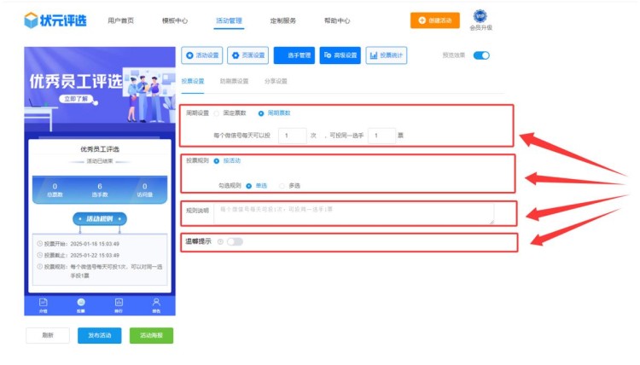This screenshot has width=640, height=365.
Task: Open 投票统计 chart button
Action: point(387,55)
